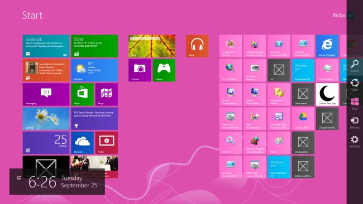Open Defragment and Optimize Drives tile
The image size is (363, 204).
(x=255, y=46)
